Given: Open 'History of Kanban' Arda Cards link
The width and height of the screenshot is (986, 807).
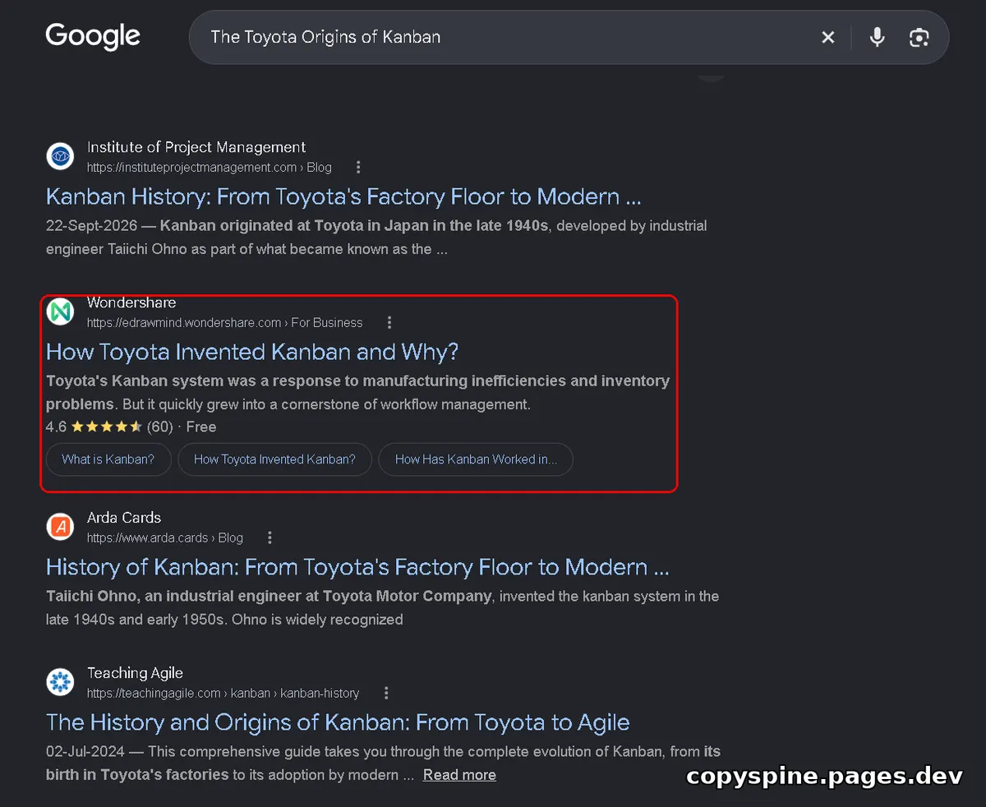Looking at the screenshot, I should 357,568.
